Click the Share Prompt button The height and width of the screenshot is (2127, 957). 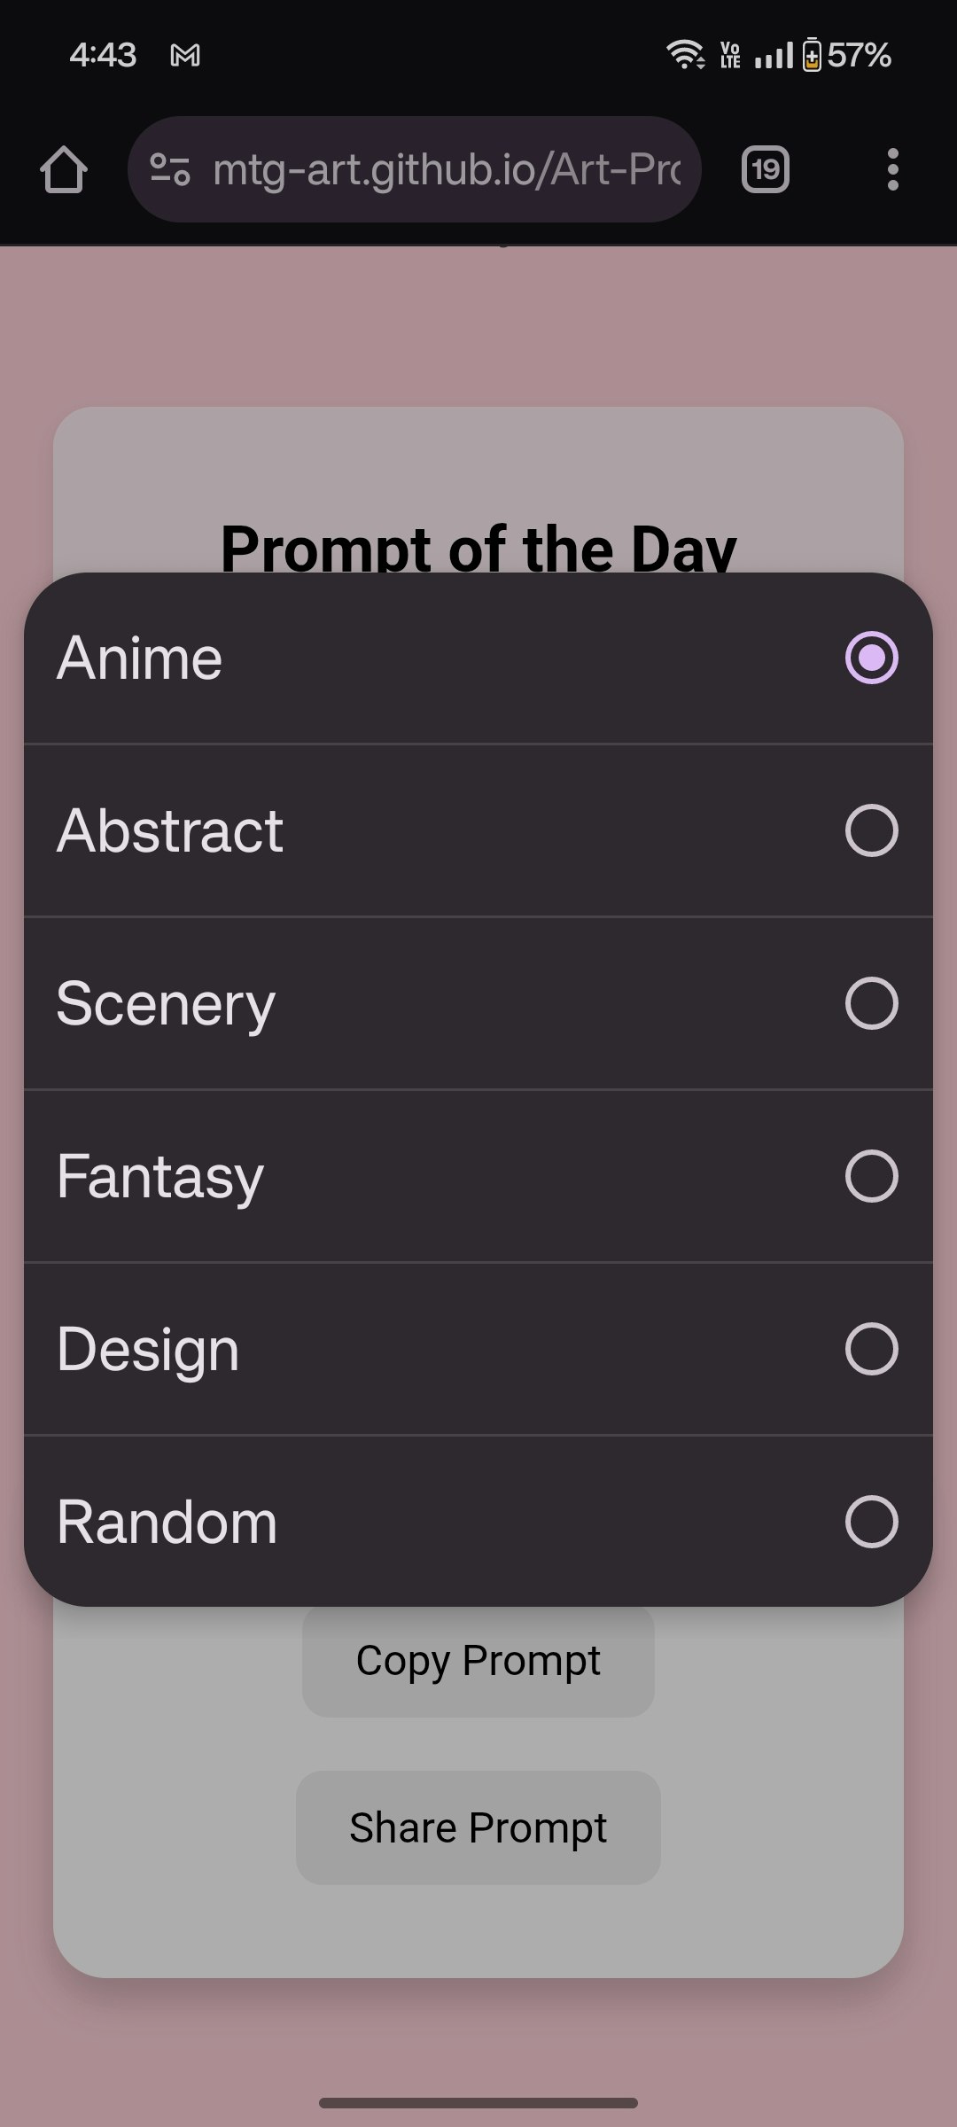pyautogui.click(x=478, y=1827)
